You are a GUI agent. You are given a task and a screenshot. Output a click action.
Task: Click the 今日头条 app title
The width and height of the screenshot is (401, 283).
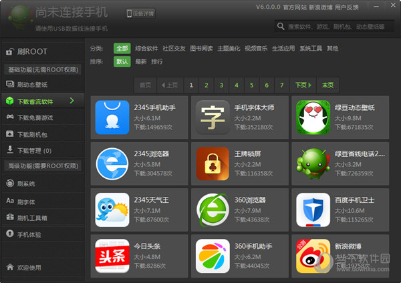(x=147, y=246)
